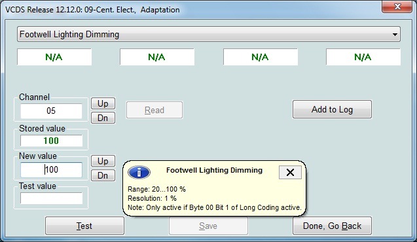Click the blue info icon in tooltip
This screenshot has height=242, width=417.
pyautogui.click(x=139, y=173)
